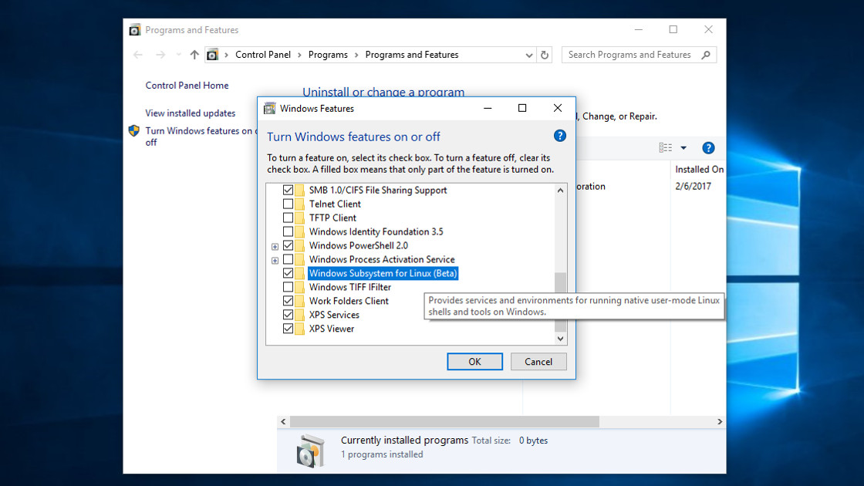Click the back navigation arrow
864x486 pixels.
tap(138, 55)
